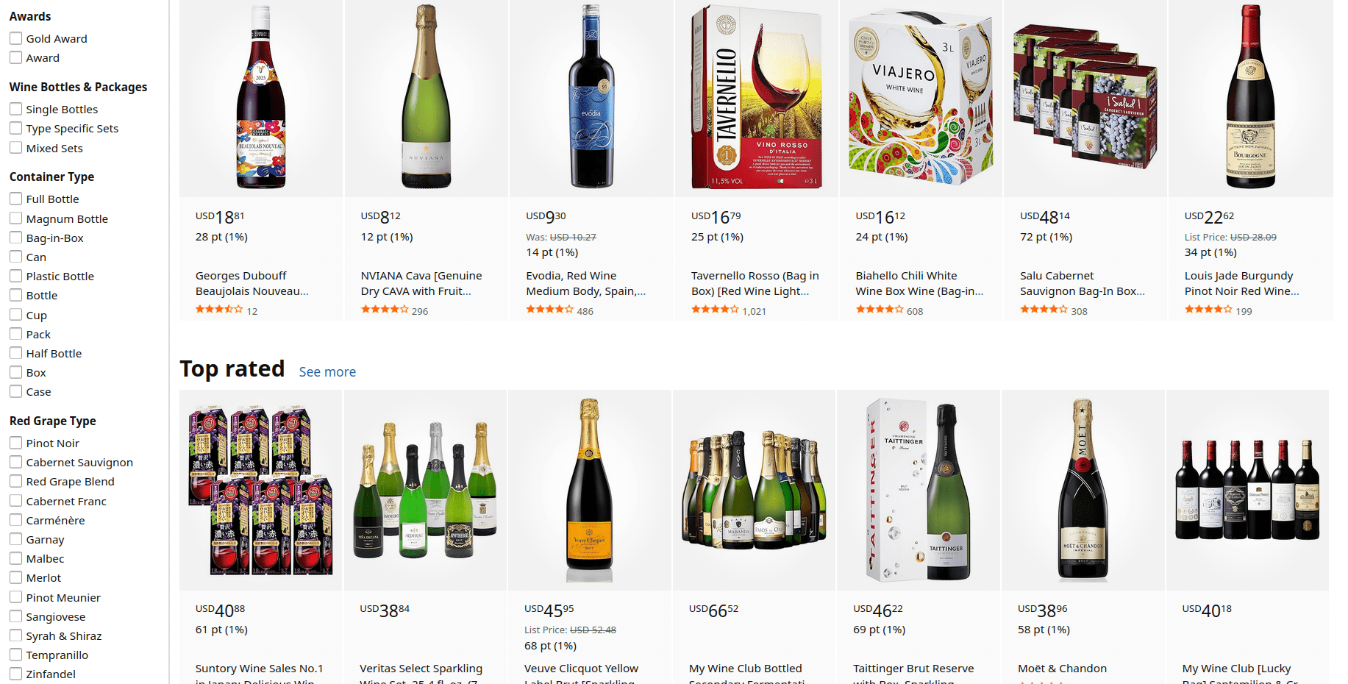Click the Veuve Clicquot bottle image

589,490
